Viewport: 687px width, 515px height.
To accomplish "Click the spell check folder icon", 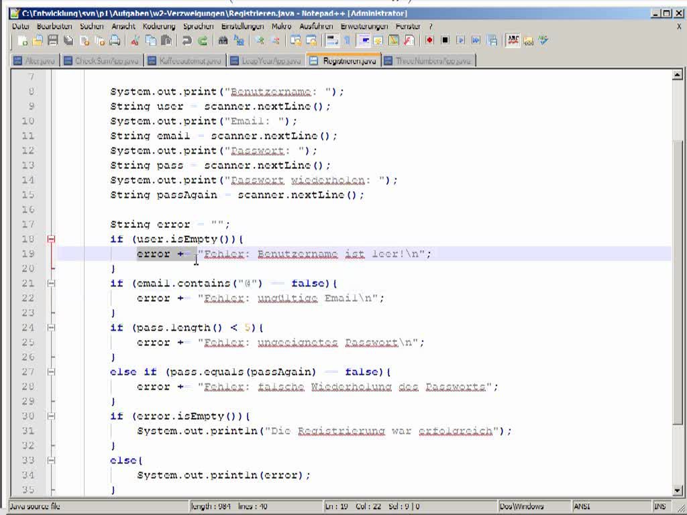I will tap(529, 41).
